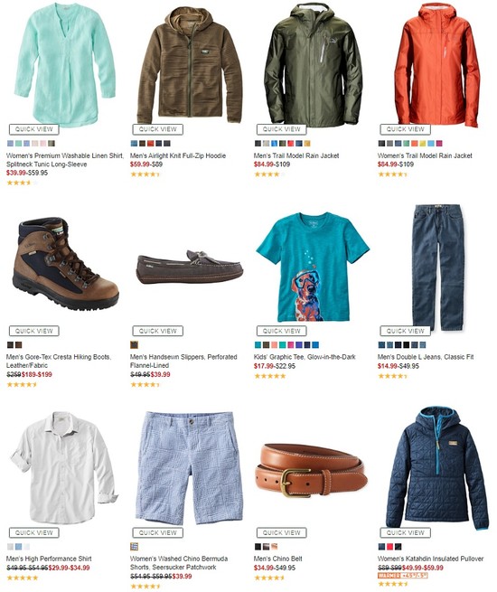Image resolution: width=497 pixels, height=592 pixels.
Task: Open Quick View for Men's Double L Jeans
Action: pos(406,331)
